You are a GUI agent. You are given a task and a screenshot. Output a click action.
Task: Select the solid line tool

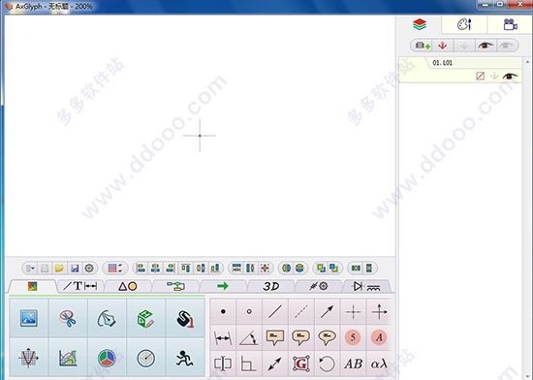[x=275, y=311]
